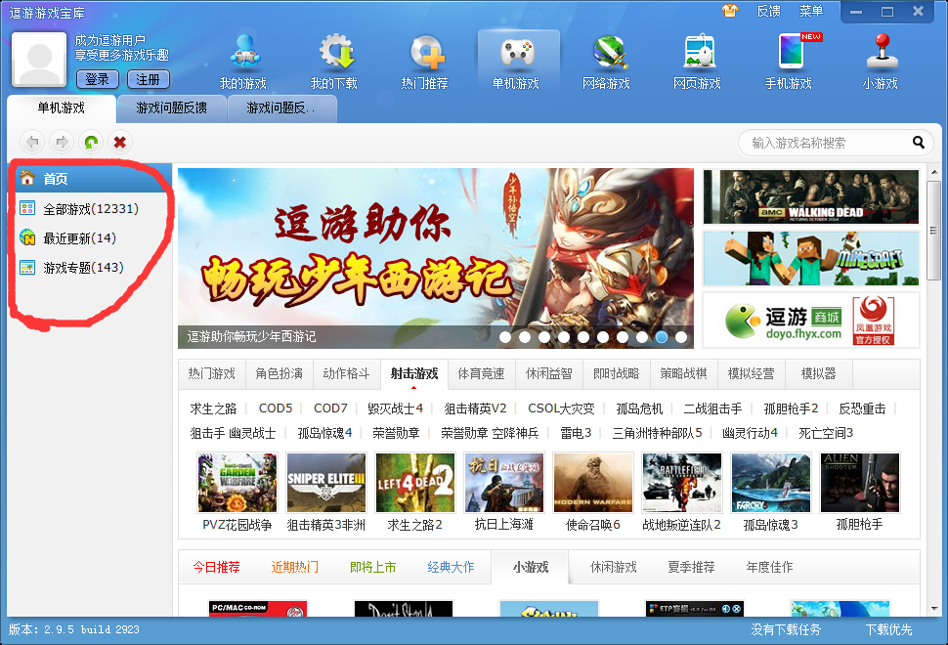Viewport: 948px width, 645px height.
Task: Switch to 今日推荐 tab
Action: 216,567
